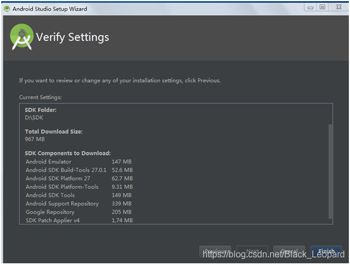The image size is (350, 265).
Task: Select the 'Android Support Repository' row
Action: pos(79,204)
